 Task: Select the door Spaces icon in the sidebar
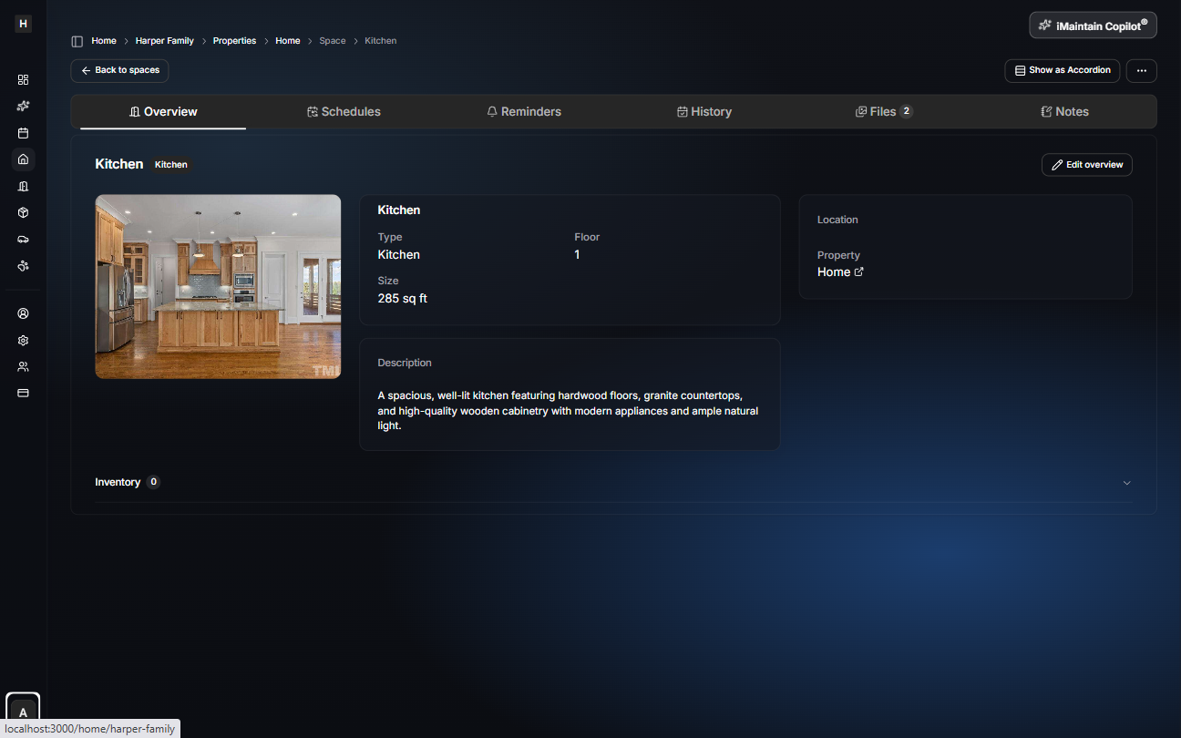(x=23, y=186)
